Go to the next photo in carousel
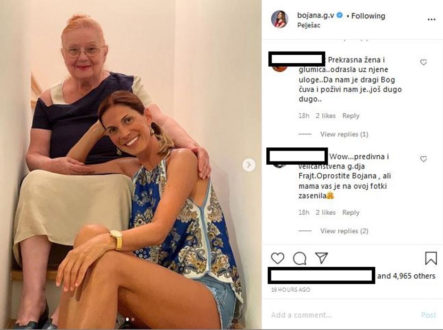 249,165
